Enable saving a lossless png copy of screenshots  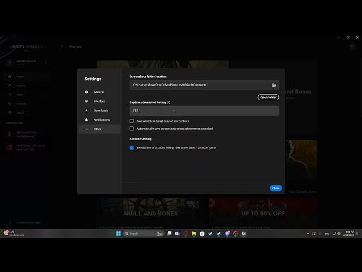132,121
